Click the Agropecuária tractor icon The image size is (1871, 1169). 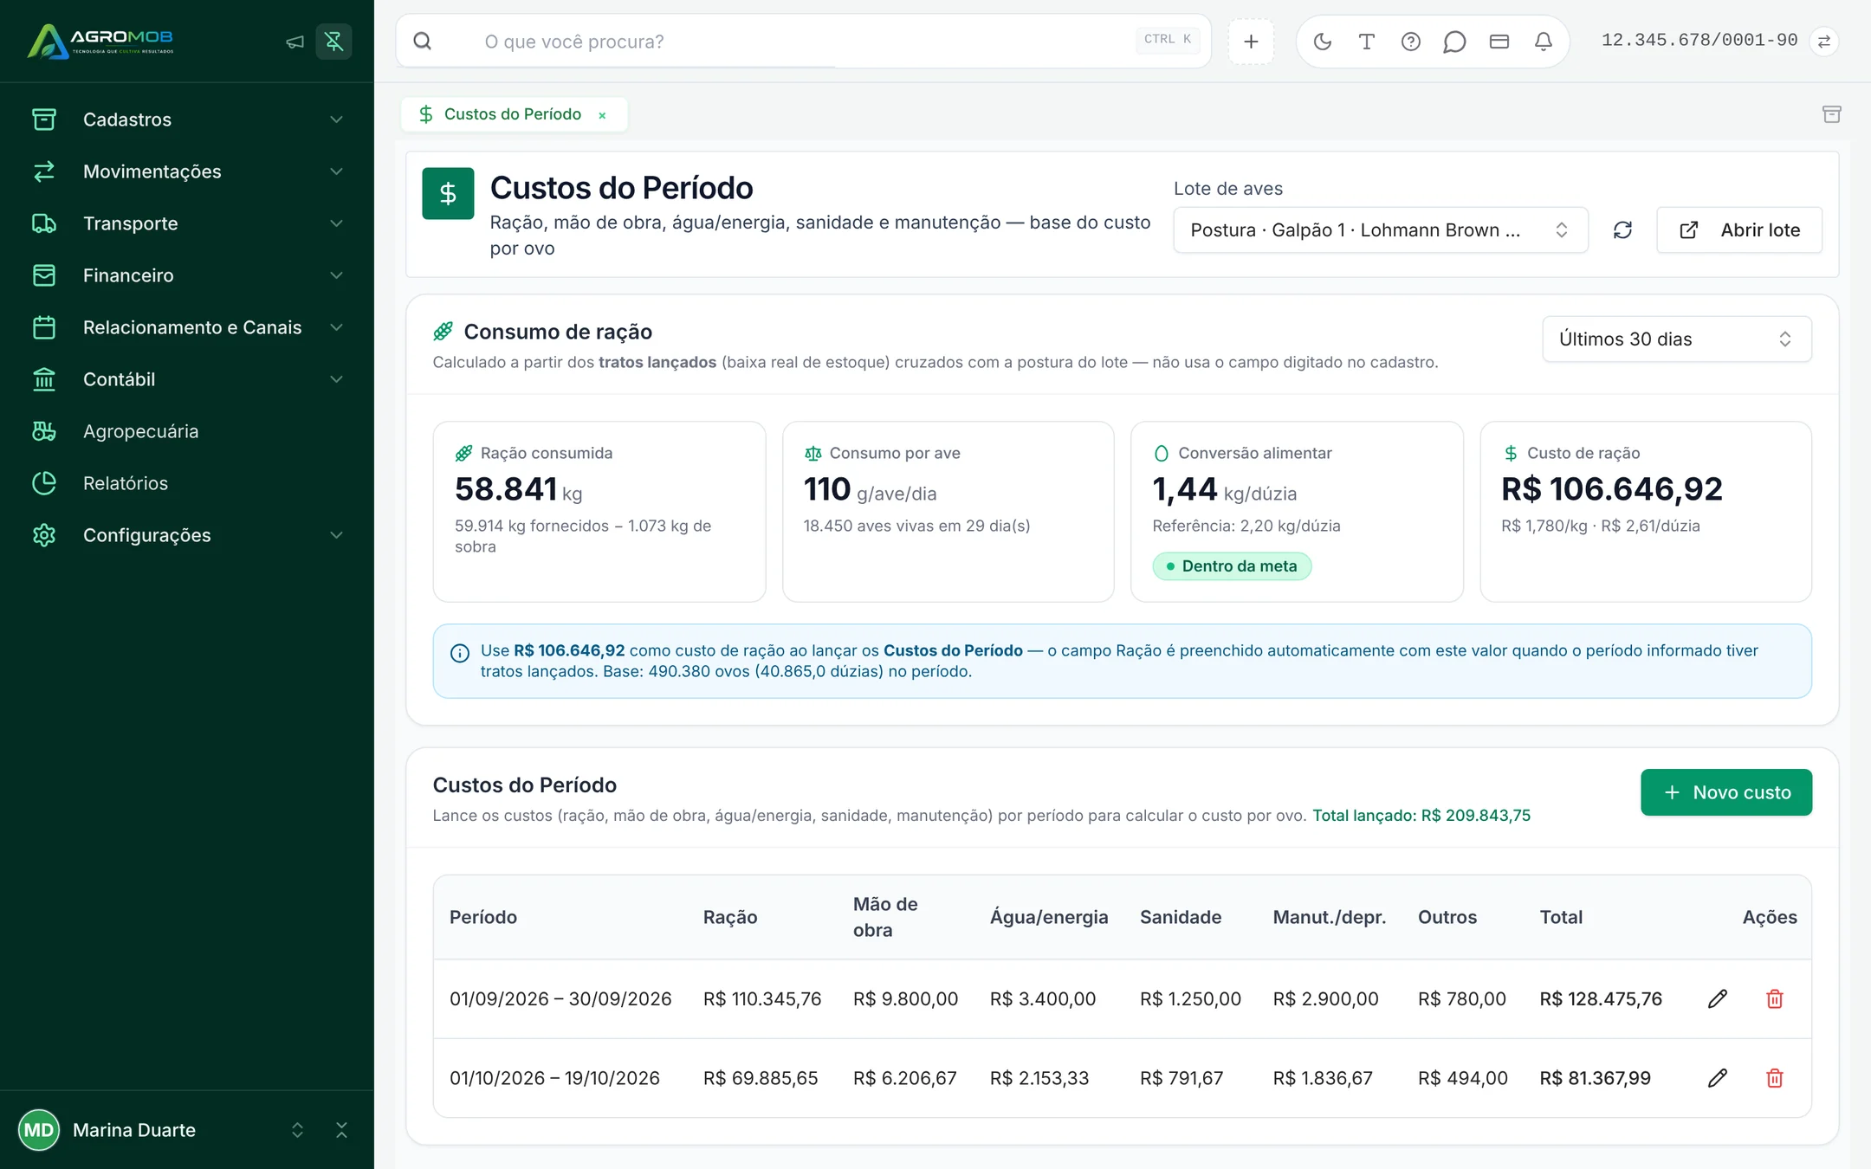[x=44, y=431]
